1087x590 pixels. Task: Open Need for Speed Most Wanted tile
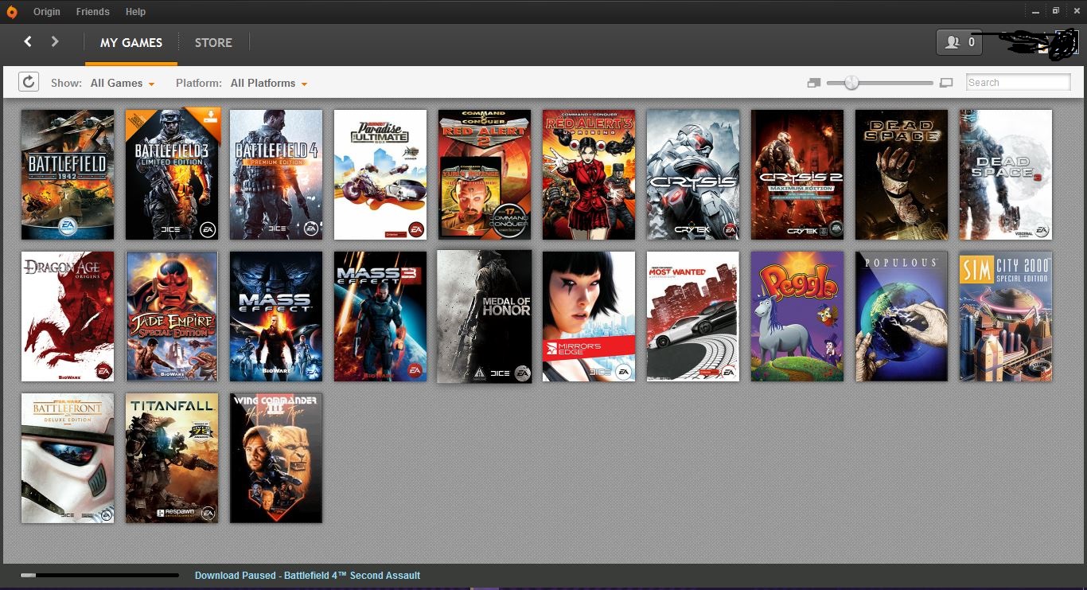click(x=693, y=317)
